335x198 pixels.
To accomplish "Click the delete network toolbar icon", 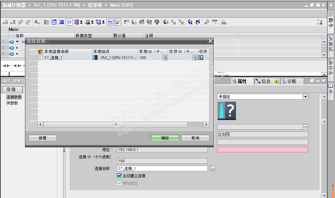I will [13, 22].
